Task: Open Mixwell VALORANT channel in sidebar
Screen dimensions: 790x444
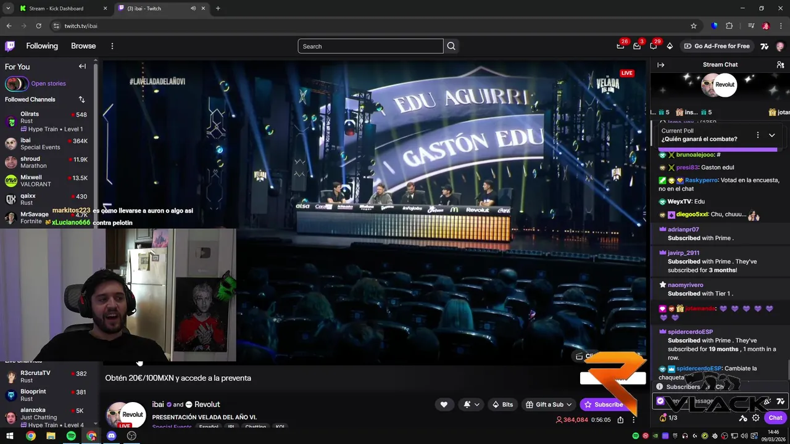Action: click(x=46, y=181)
